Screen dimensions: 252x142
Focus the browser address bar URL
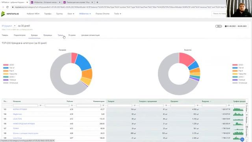[120, 7]
